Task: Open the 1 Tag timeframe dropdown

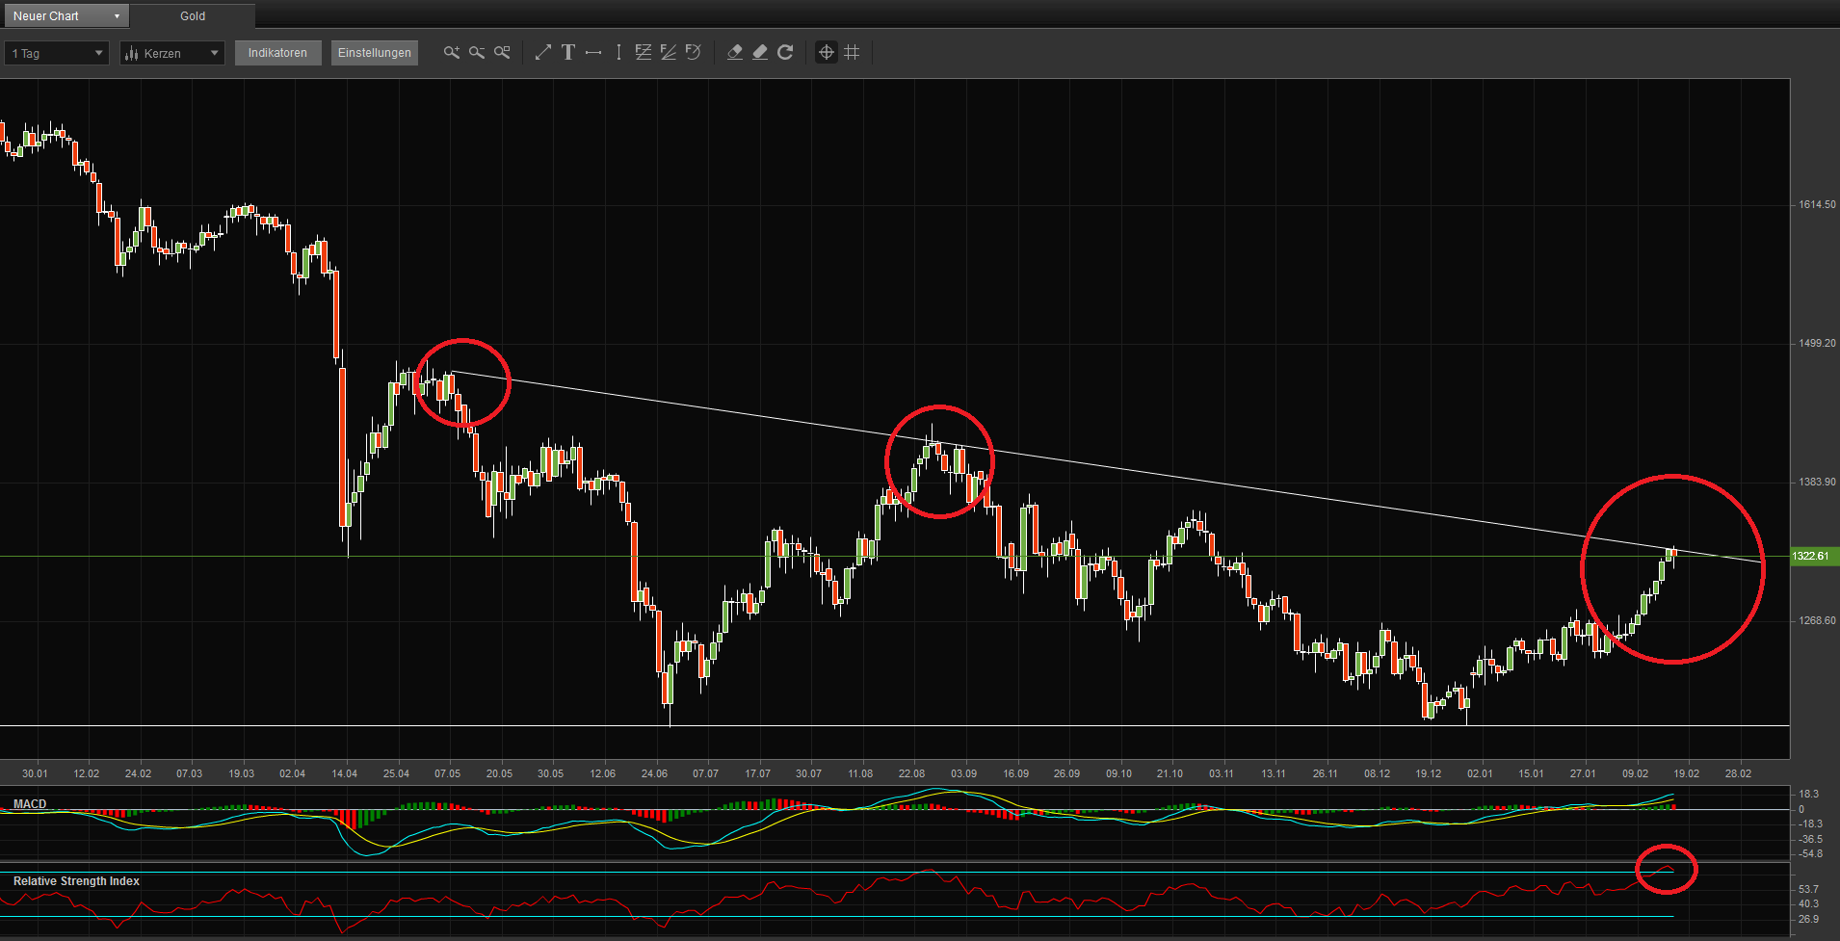Action: pyautogui.click(x=55, y=53)
